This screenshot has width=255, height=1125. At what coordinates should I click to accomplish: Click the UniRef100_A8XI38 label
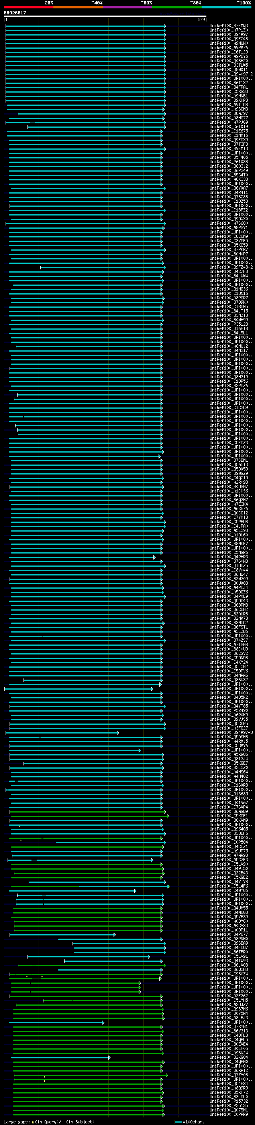pyautogui.click(x=228, y=179)
